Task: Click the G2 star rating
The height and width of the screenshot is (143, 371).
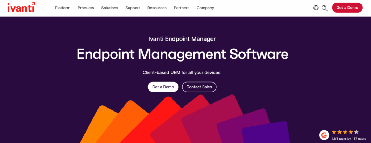Action: pos(345,132)
